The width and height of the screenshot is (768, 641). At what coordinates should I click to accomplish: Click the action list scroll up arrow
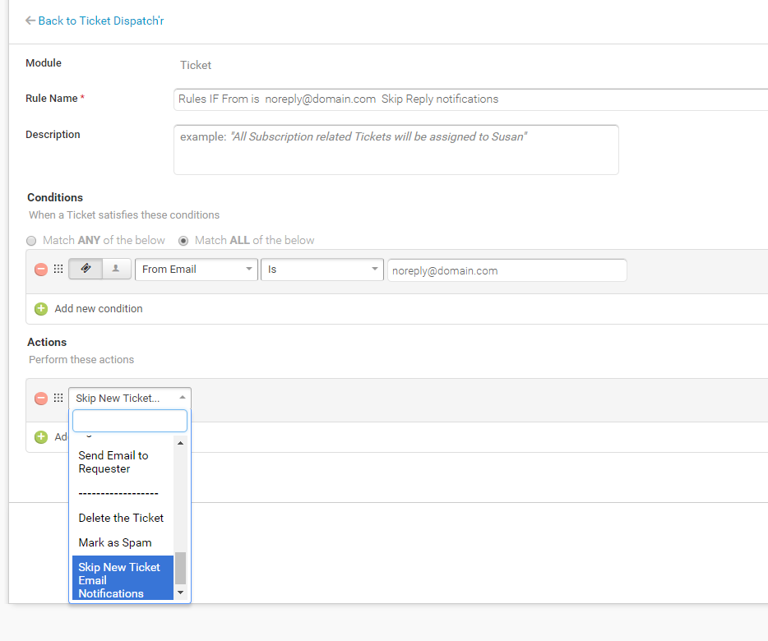180,443
